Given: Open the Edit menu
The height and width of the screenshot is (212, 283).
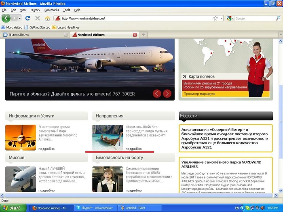Looking at the screenshot, I should [13, 10].
